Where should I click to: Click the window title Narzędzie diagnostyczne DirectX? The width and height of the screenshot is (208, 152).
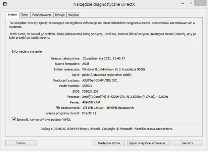click(104, 4)
